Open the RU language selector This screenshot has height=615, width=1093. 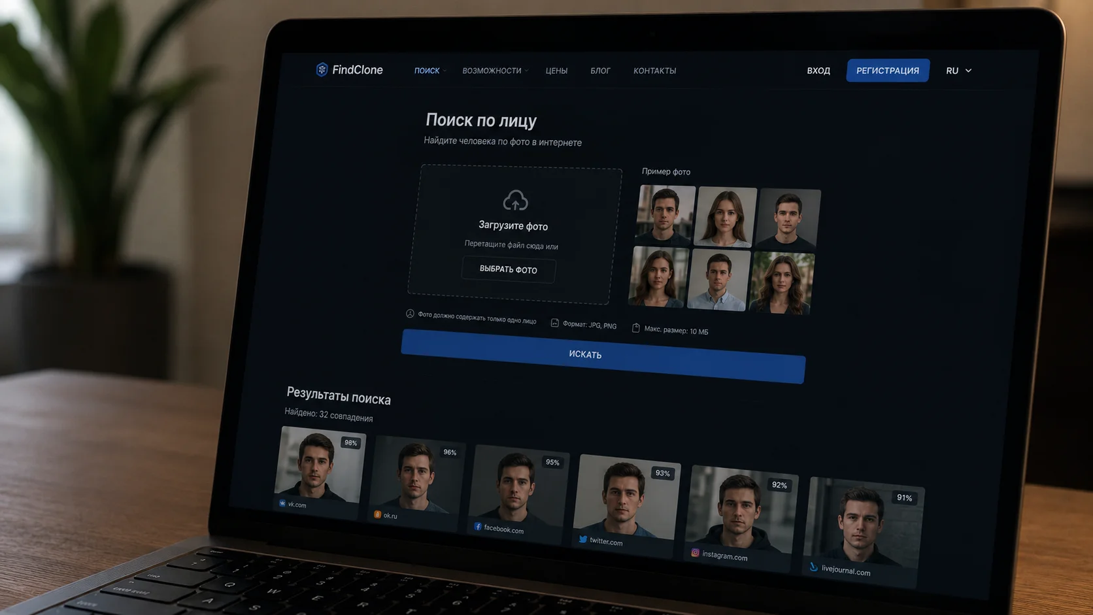tap(958, 71)
